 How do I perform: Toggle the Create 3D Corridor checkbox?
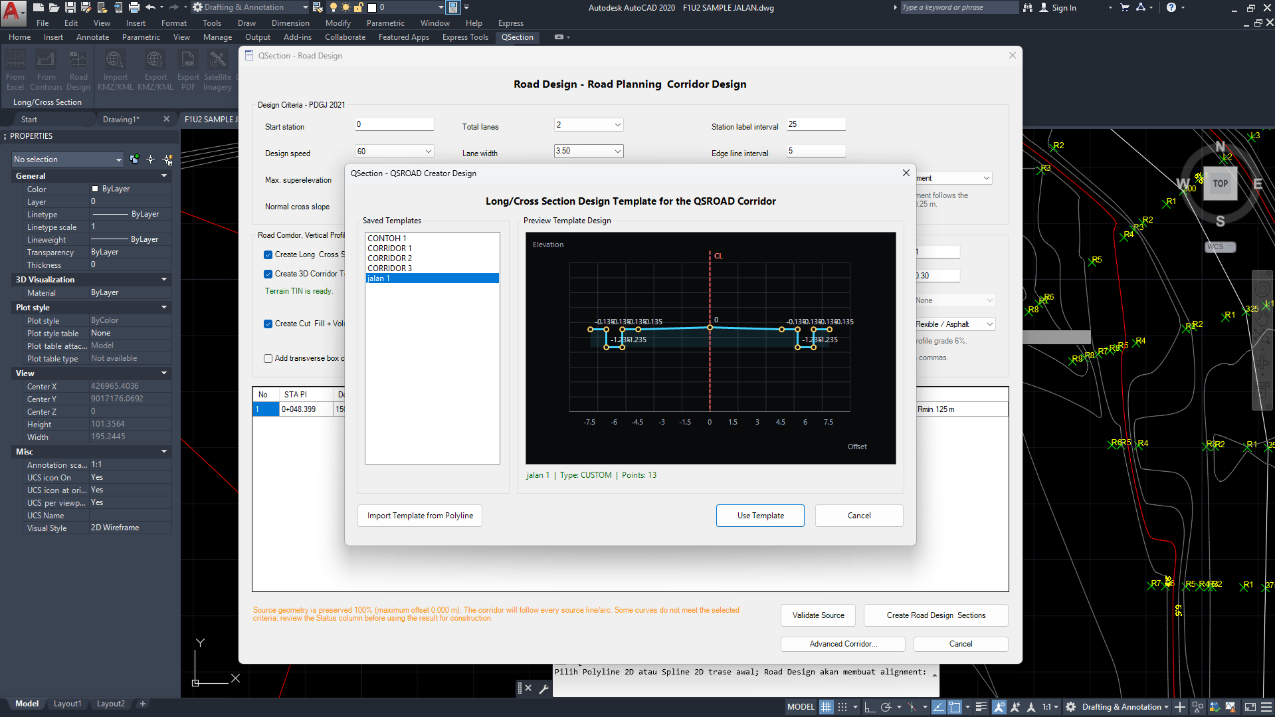pos(268,274)
